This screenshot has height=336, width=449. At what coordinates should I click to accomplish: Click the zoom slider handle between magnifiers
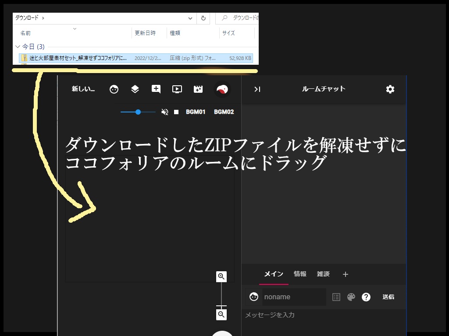tap(221, 306)
